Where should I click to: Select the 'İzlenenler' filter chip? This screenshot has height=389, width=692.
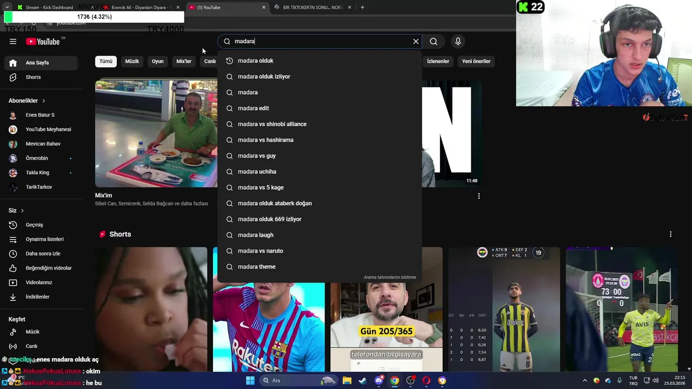click(438, 62)
